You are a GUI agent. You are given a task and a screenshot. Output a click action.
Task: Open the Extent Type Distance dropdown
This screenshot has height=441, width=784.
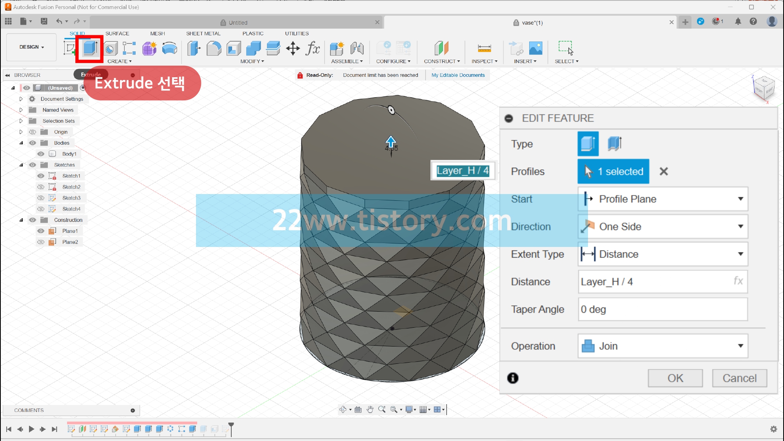point(662,254)
